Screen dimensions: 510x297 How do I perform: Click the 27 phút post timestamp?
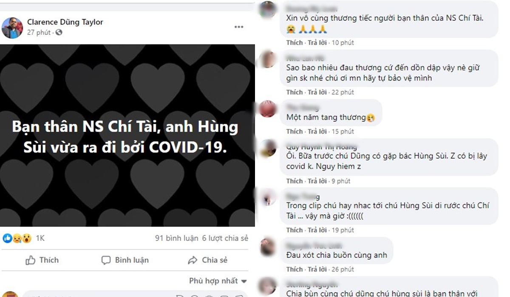point(39,32)
